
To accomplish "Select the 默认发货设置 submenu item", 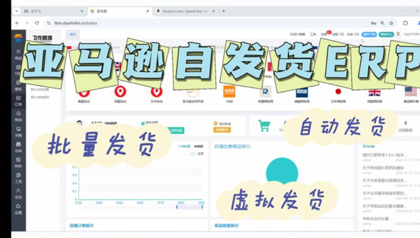I will coord(40,89).
